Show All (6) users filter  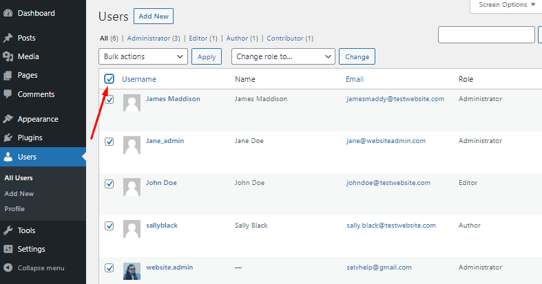[x=109, y=39]
